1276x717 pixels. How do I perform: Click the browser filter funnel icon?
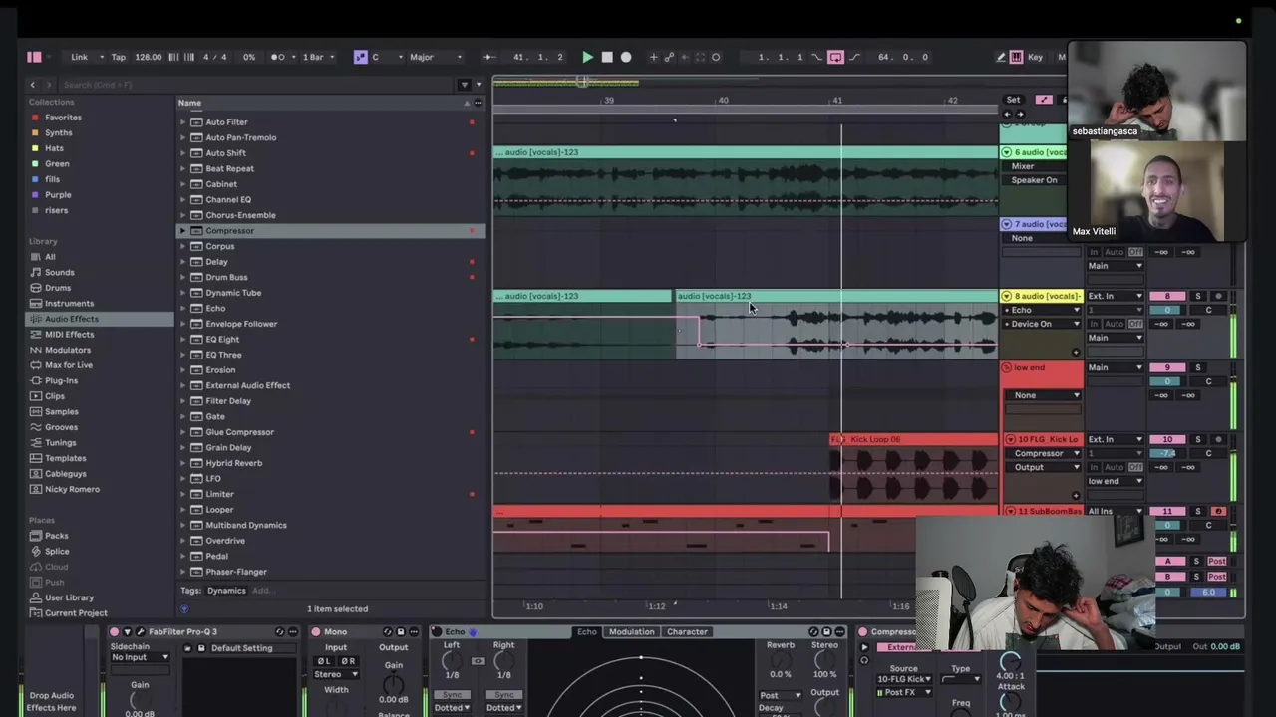pos(464,85)
